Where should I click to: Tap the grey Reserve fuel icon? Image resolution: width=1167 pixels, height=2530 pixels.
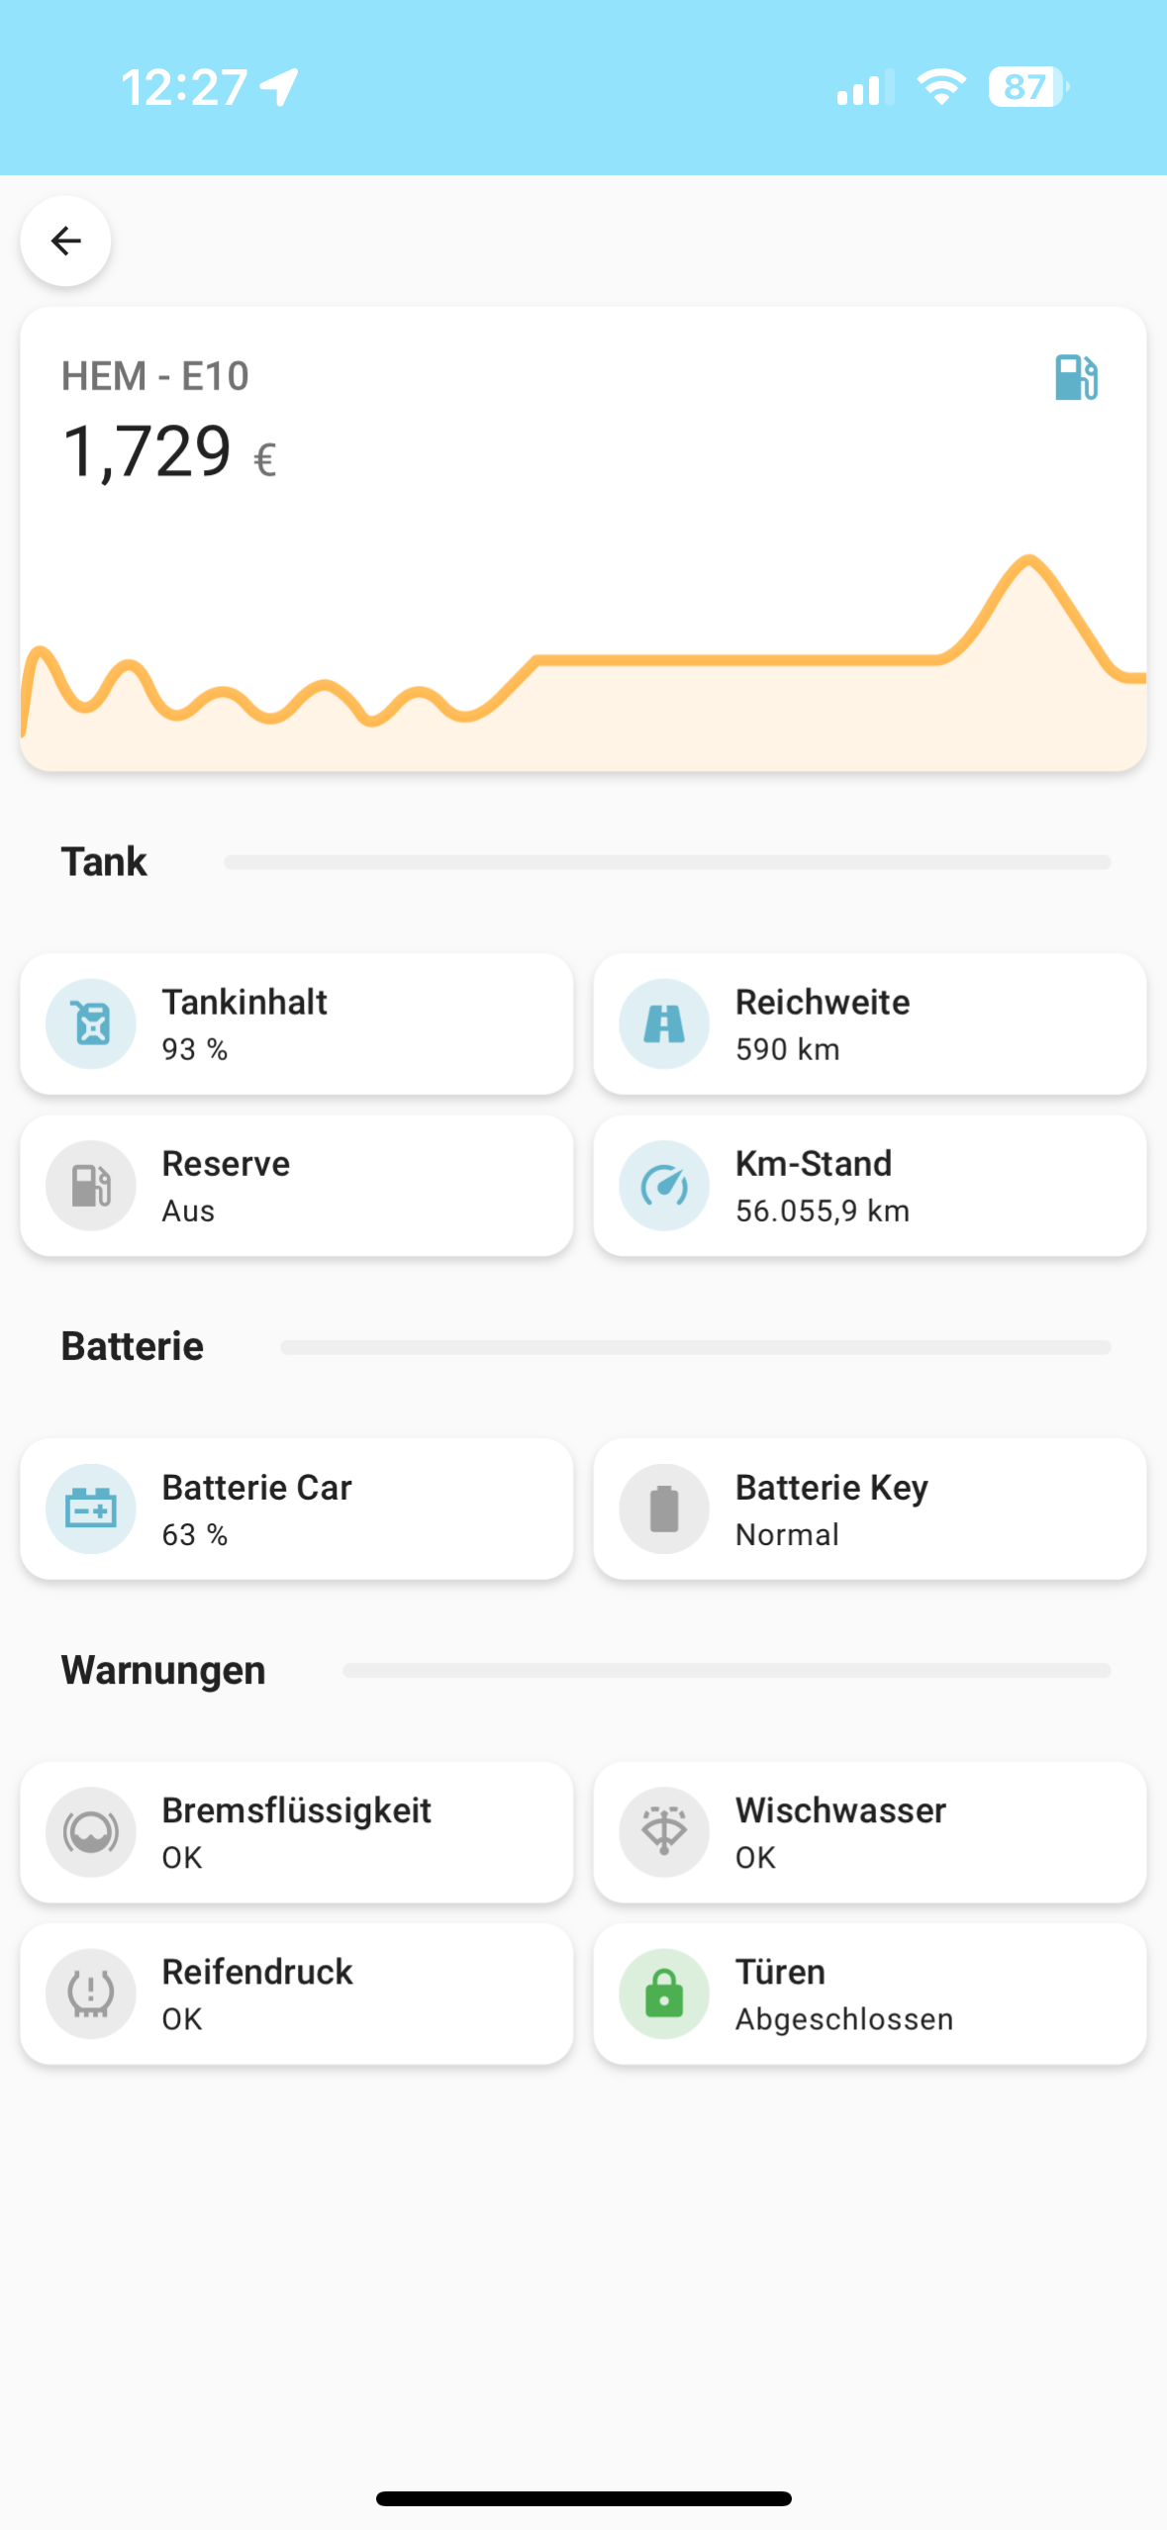pos(91,1186)
